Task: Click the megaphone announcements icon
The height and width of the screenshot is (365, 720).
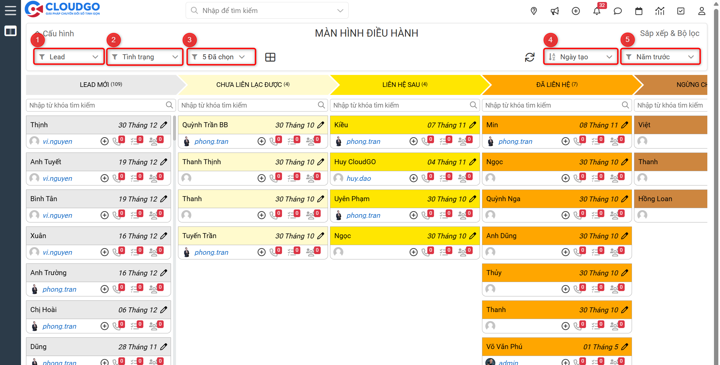Action: (555, 11)
